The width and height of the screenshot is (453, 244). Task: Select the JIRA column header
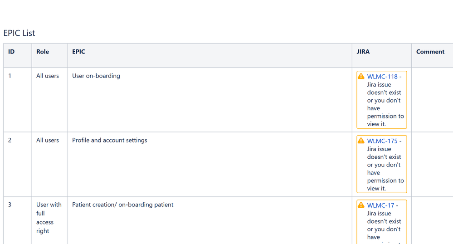[382, 55]
